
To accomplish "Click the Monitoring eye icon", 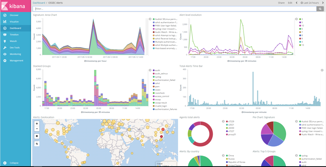I will tap(5, 54).
